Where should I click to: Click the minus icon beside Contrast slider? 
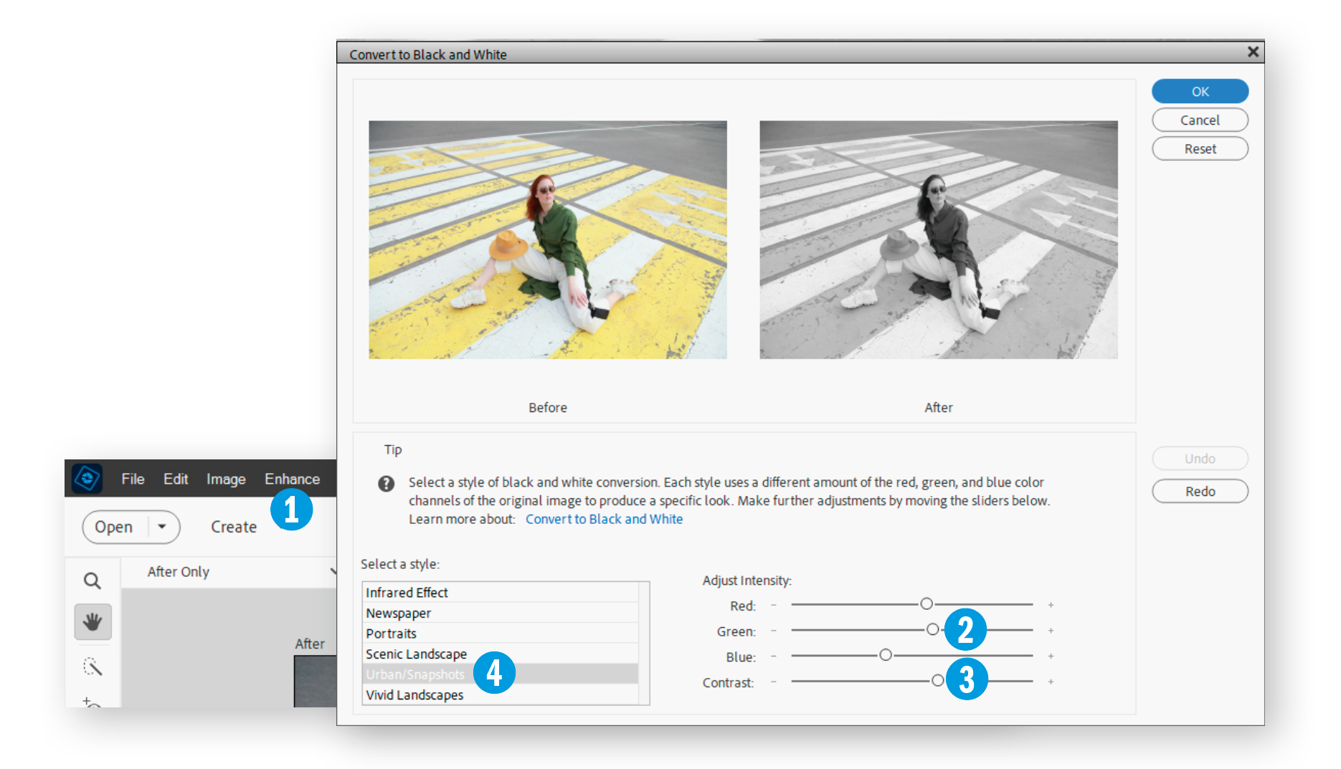click(x=774, y=682)
